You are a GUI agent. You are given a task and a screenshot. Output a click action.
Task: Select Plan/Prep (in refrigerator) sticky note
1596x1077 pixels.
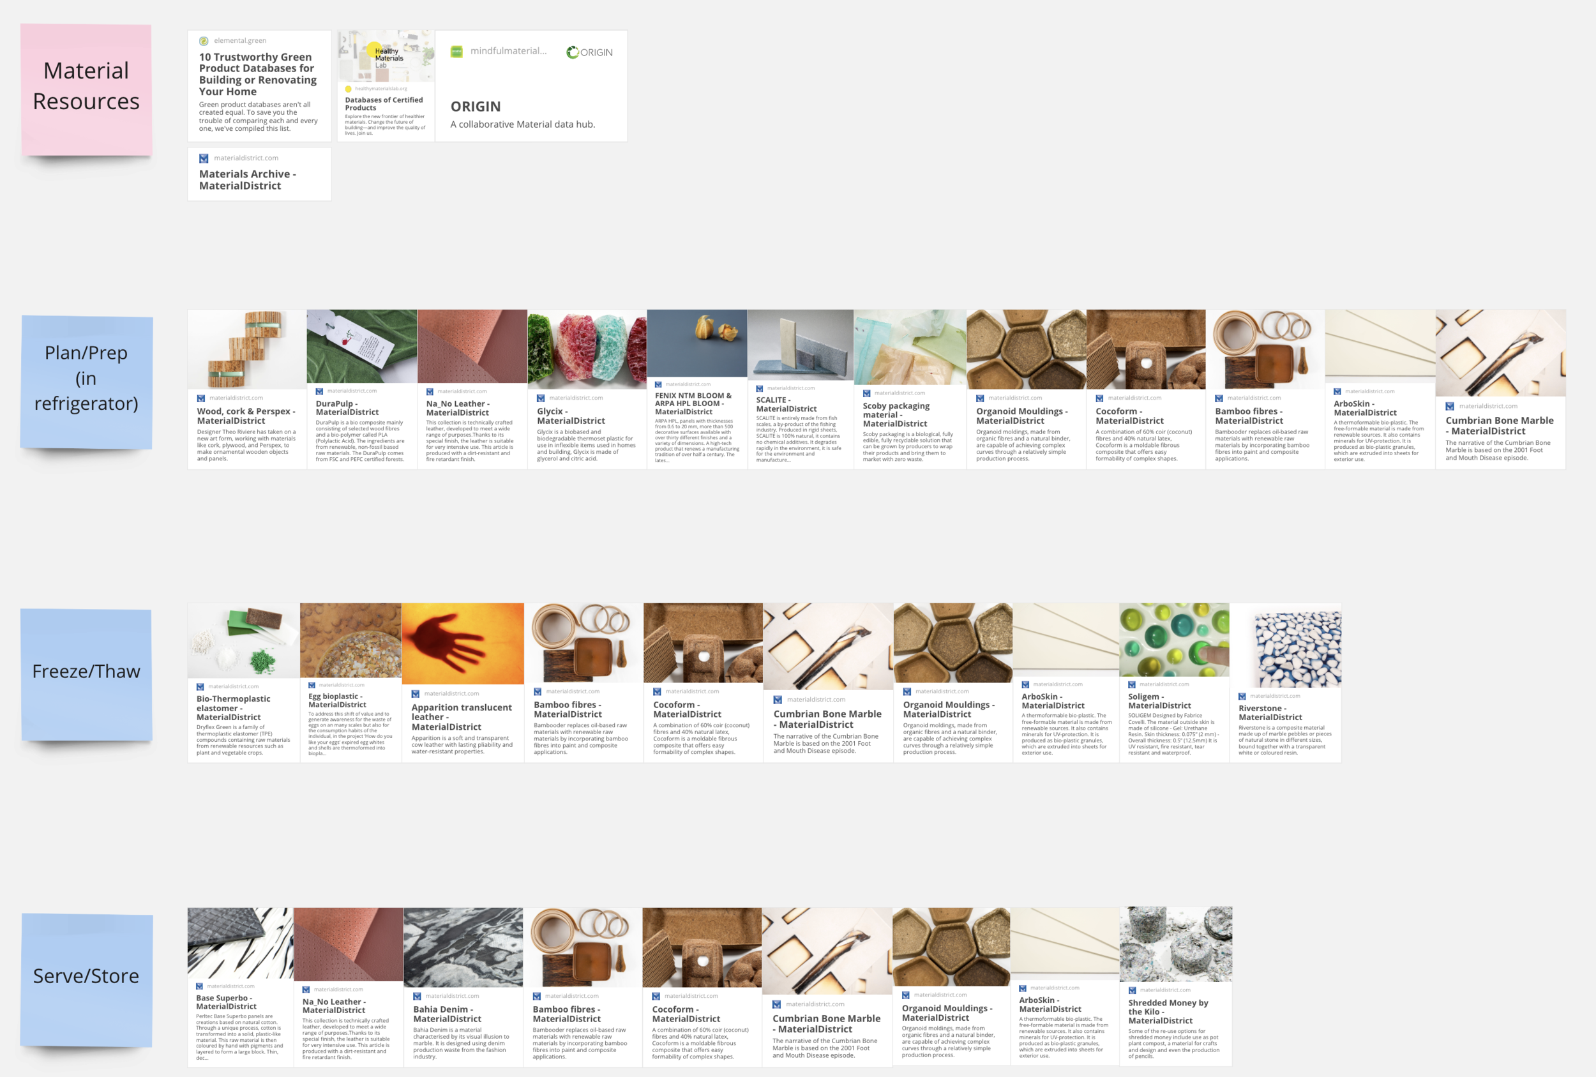click(x=87, y=381)
